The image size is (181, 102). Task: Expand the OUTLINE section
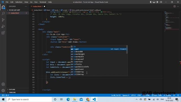click(x=12, y=90)
